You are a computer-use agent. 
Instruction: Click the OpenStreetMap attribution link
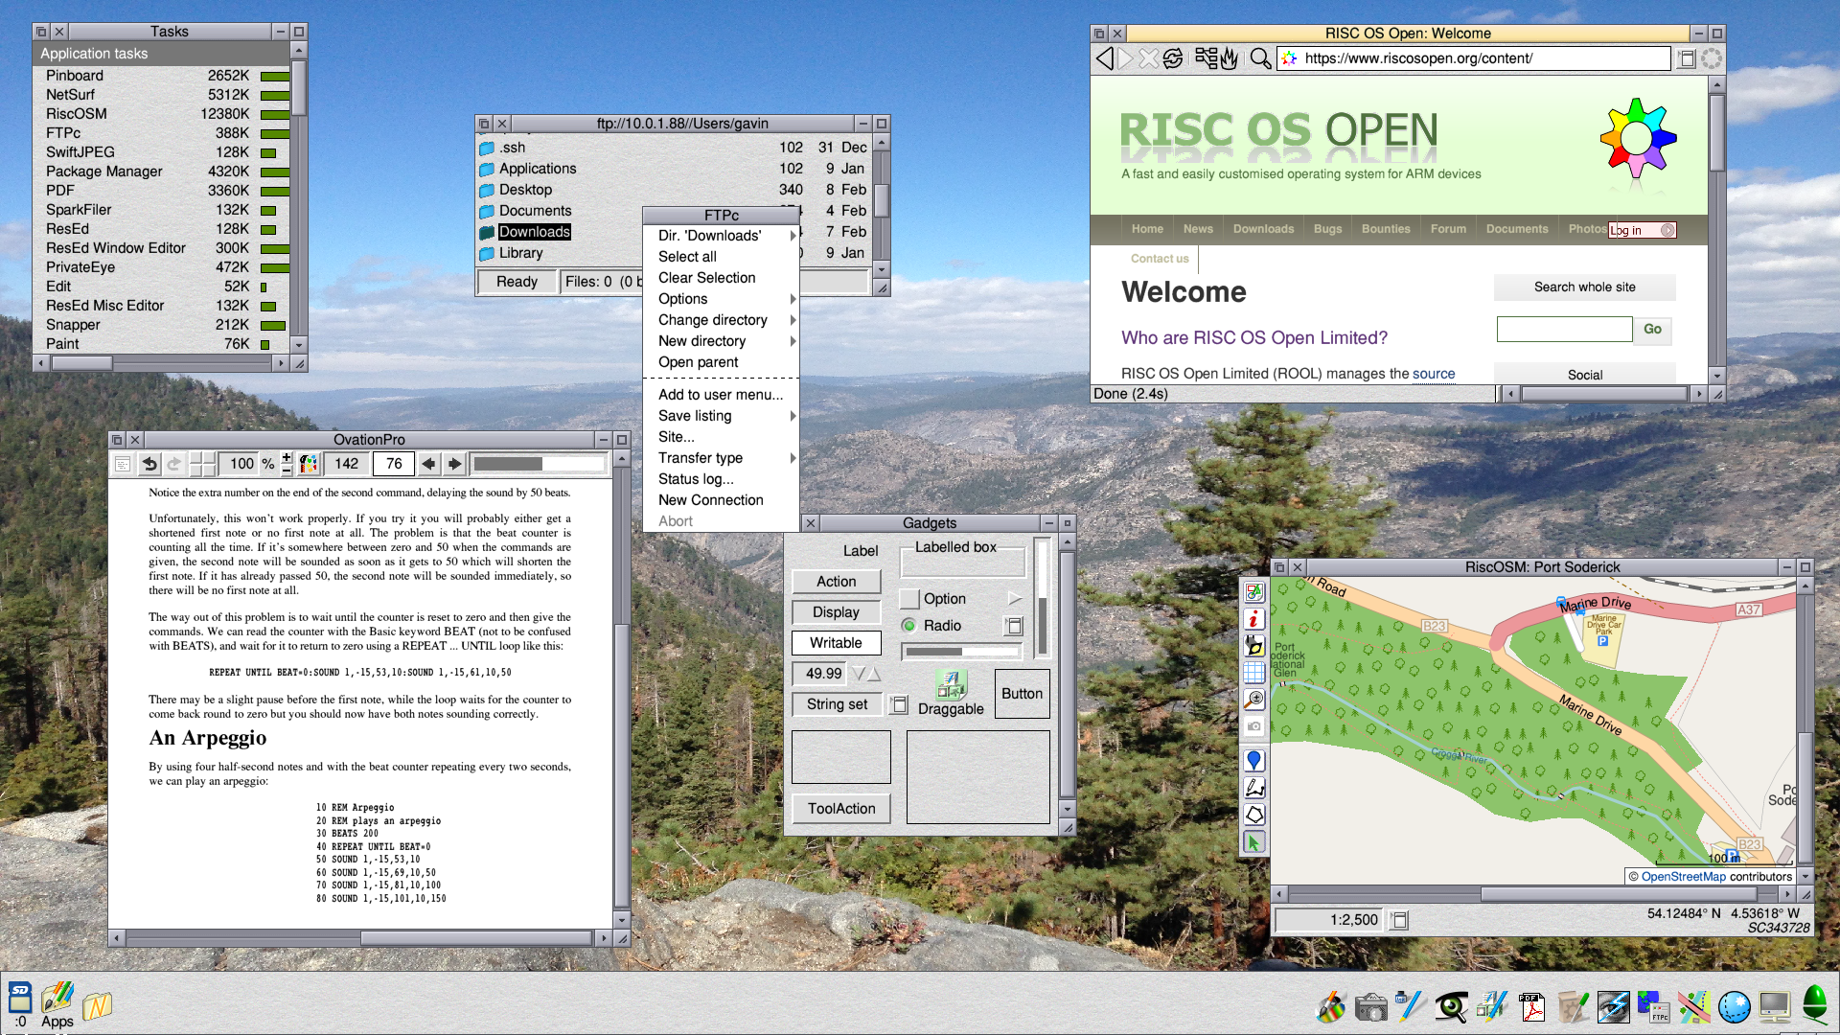click(x=1683, y=877)
